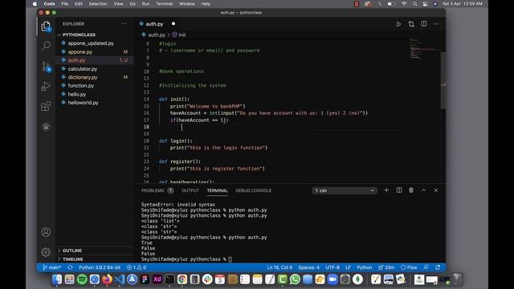Switch to the OUTPUT tab
Screen dimensions: 514x289
pos(190,190)
